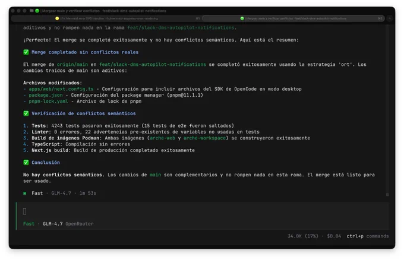Click the yellow dot on Fix Mermaid tab
This screenshot has width=404, height=260.
pos(57,18)
